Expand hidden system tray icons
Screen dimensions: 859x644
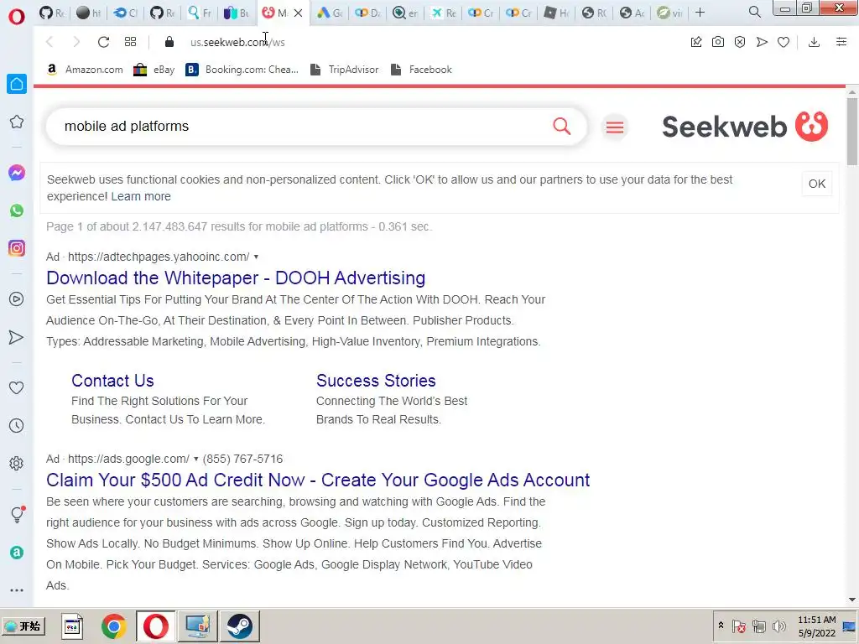point(721,626)
